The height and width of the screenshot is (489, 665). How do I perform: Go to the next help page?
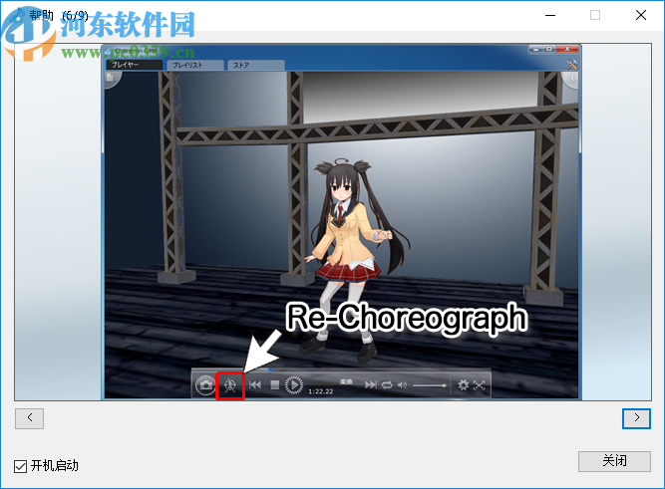point(636,418)
